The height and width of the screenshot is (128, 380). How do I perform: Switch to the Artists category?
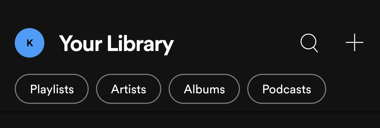(x=129, y=89)
